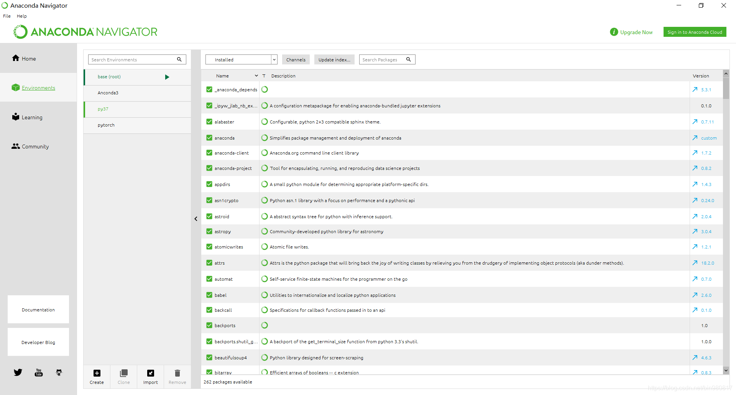The width and height of the screenshot is (736, 395).
Task: Open the GitHub link icon
Action: pos(59,372)
